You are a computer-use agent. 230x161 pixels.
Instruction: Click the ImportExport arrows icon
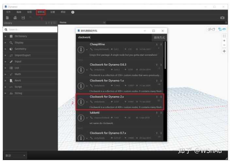coord(11,56)
